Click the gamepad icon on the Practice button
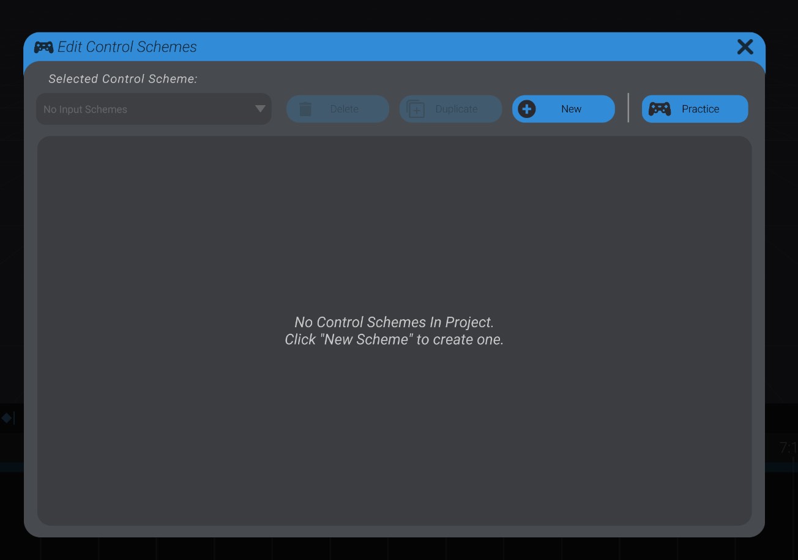Screen dimensions: 798x560 660,109
